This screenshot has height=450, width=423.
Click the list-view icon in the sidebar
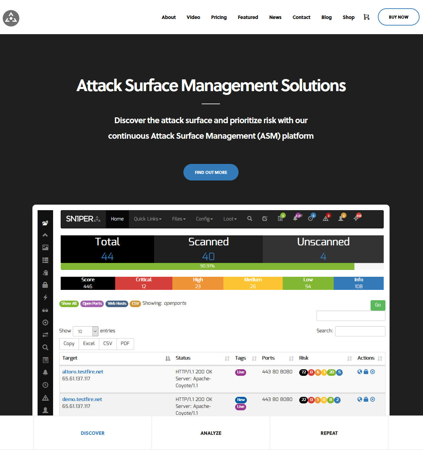tap(45, 260)
